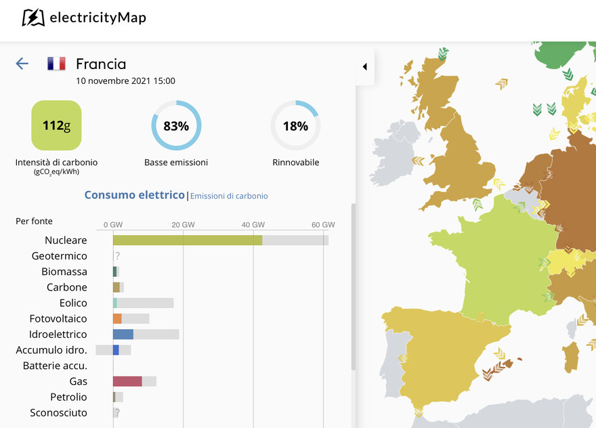Switch to Emissioni di carbonio tab

point(229,196)
